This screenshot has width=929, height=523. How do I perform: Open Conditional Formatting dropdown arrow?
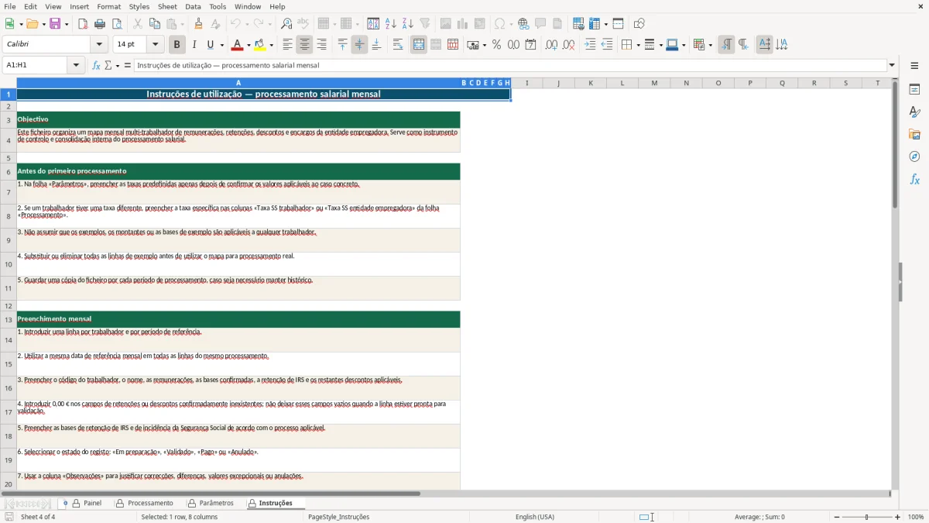pyautogui.click(x=710, y=45)
